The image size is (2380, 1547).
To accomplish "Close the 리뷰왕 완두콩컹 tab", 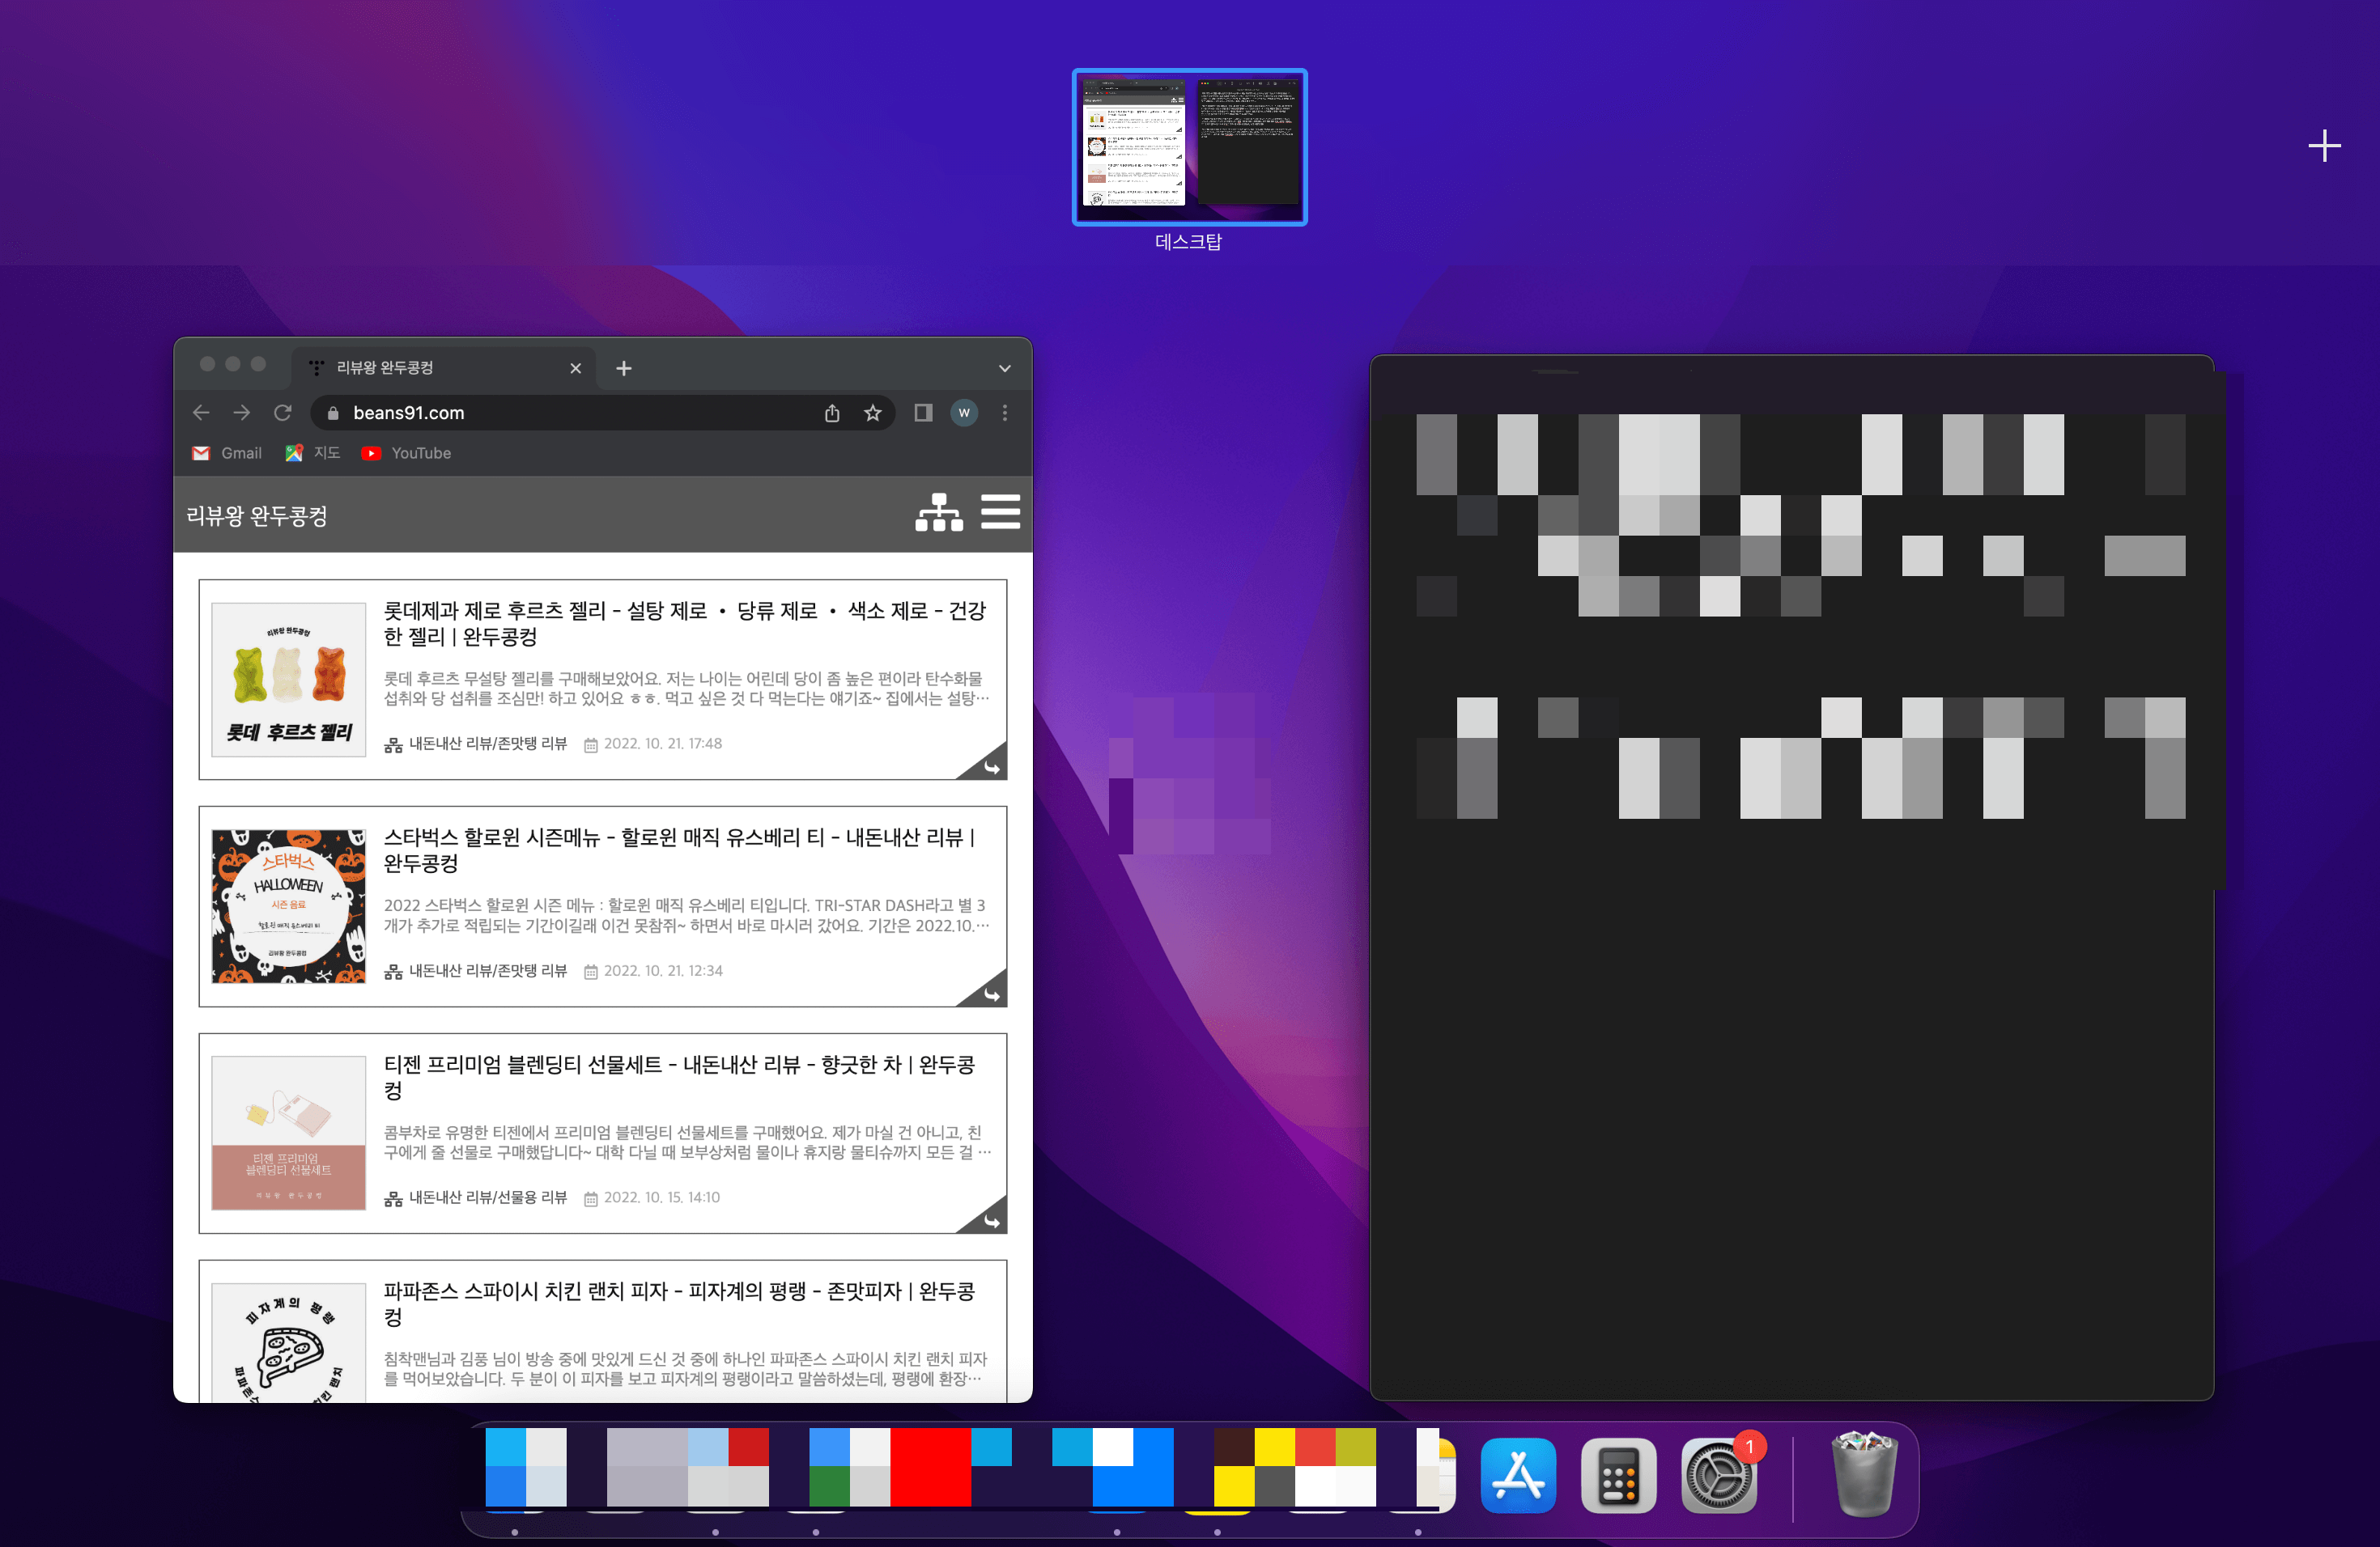I will 576,368.
